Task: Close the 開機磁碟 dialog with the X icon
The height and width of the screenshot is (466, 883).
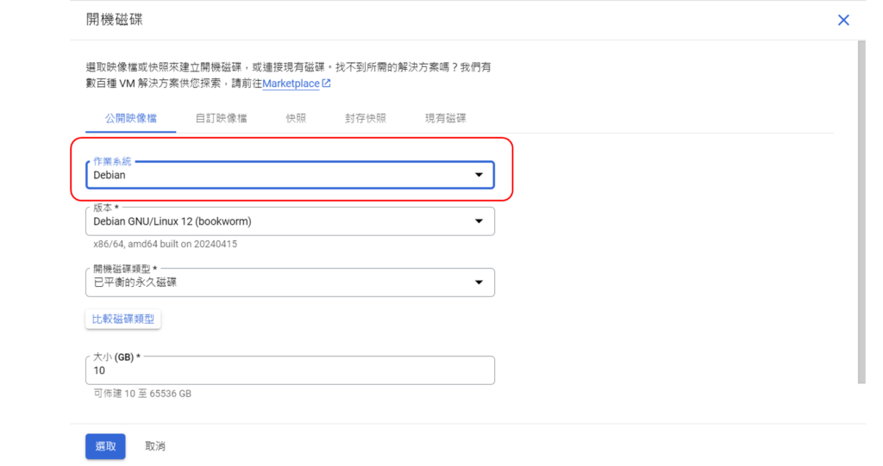Action: point(843,20)
